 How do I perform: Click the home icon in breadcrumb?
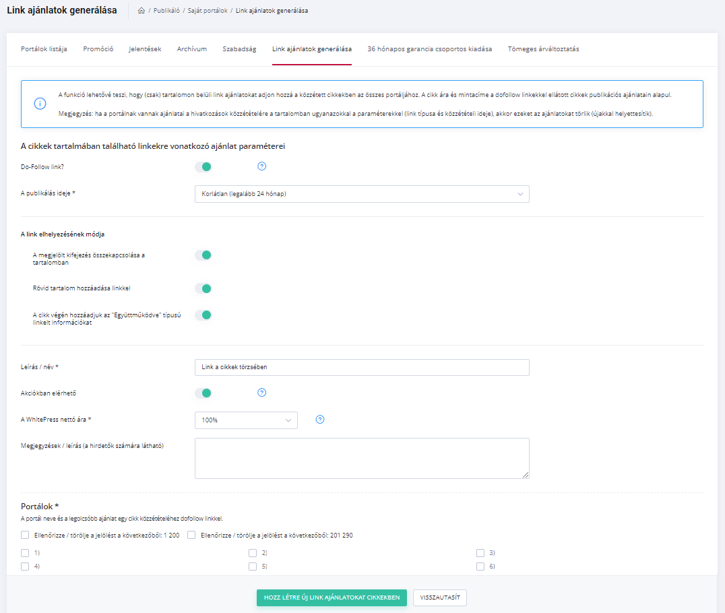(141, 11)
